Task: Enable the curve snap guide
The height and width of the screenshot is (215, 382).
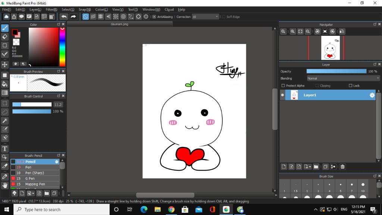Action: coord(131,16)
